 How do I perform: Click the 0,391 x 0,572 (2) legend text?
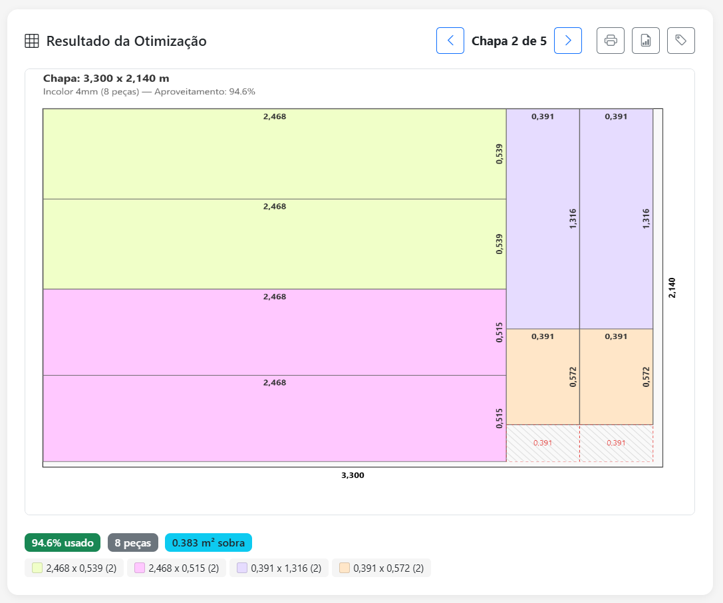pyautogui.click(x=388, y=568)
